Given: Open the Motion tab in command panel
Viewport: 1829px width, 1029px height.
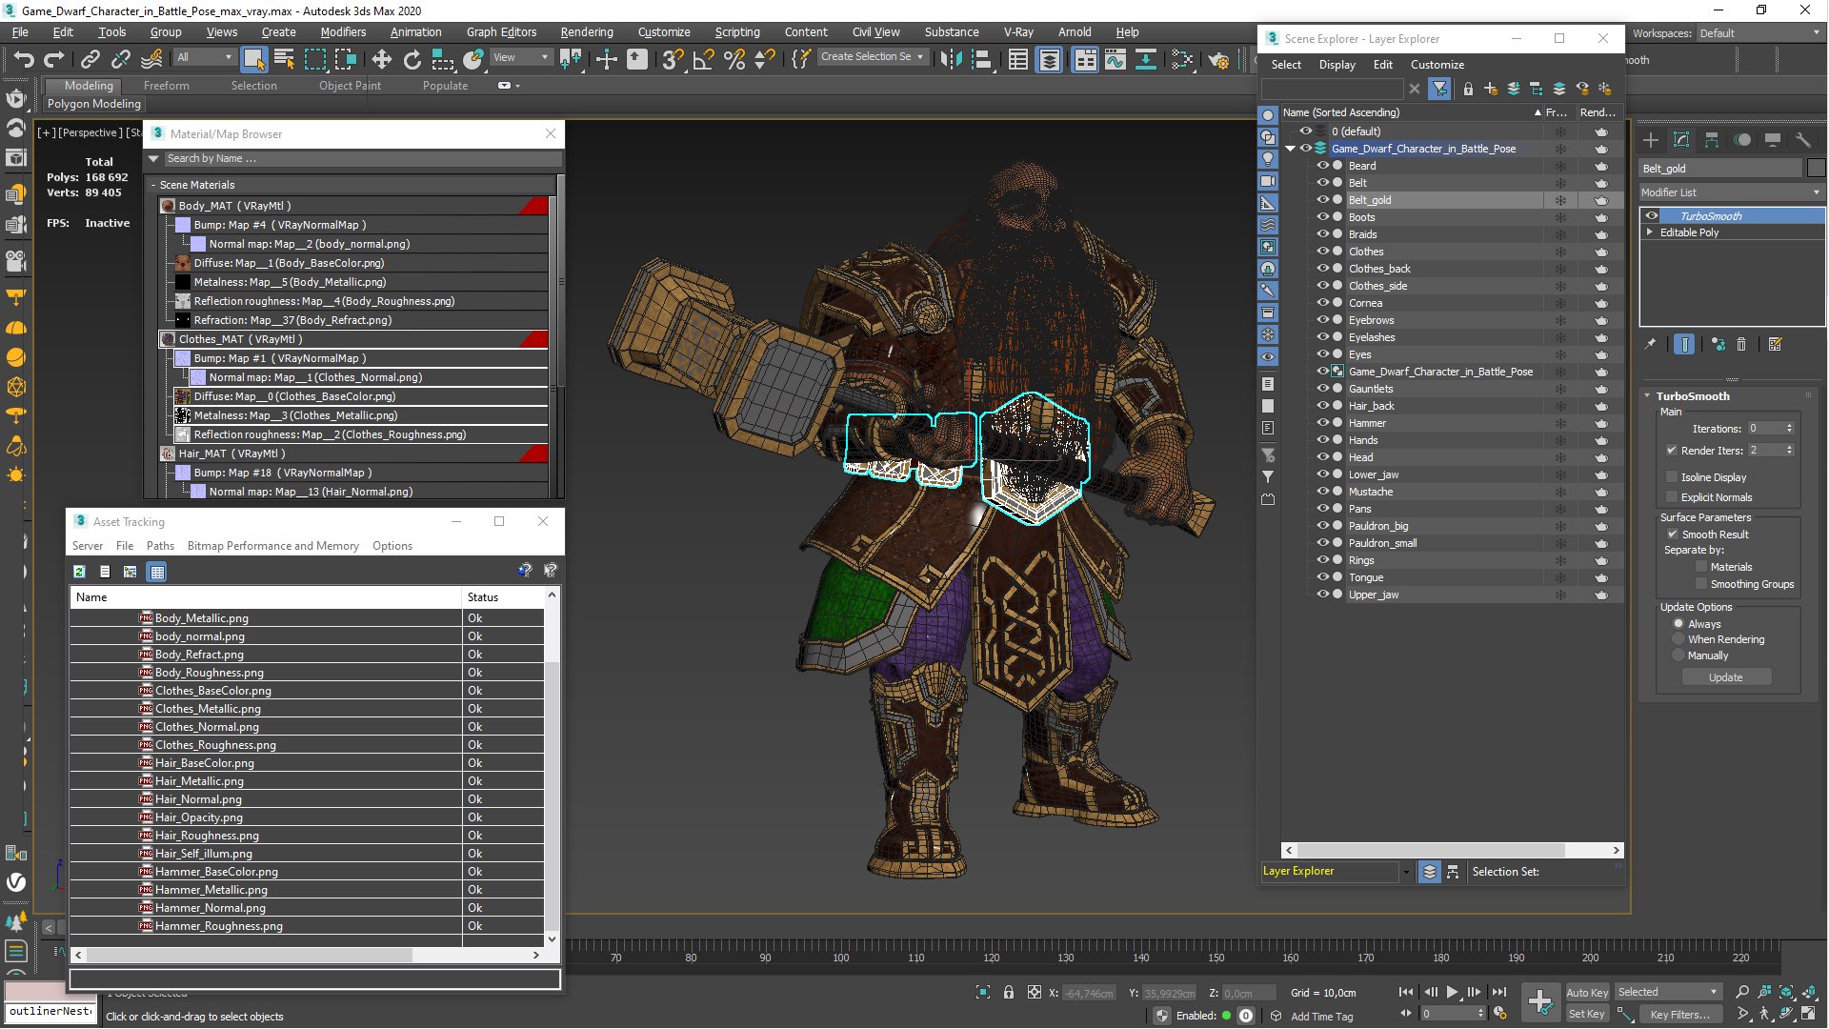Looking at the screenshot, I should [x=1742, y=140].
